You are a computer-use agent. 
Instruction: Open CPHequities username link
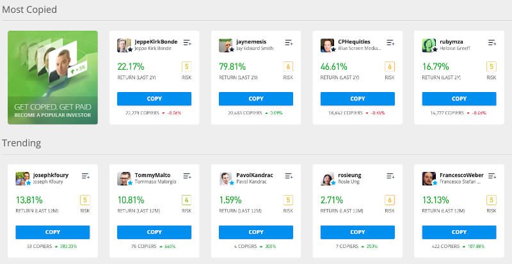(355, 42)
